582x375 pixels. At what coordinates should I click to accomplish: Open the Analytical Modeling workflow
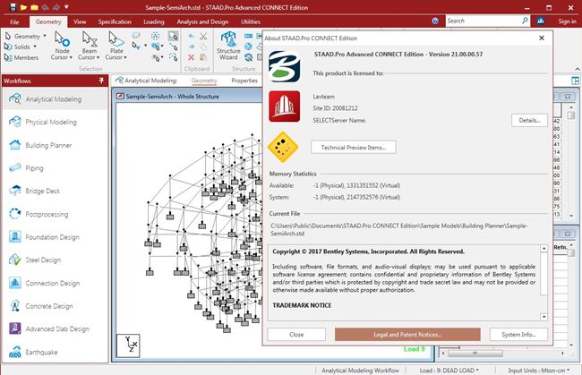[x=55, y=99]
